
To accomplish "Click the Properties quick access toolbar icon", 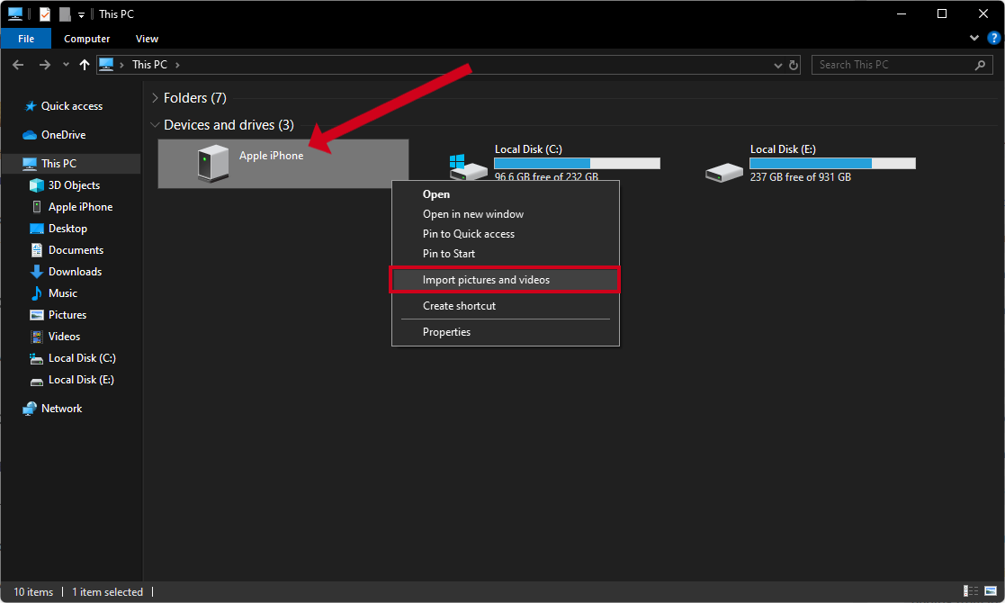I will [x=45, y=14].
